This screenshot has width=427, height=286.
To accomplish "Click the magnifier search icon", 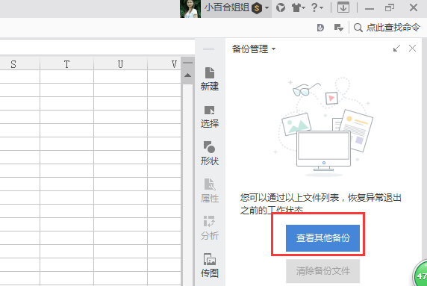I will pos(358,28).
